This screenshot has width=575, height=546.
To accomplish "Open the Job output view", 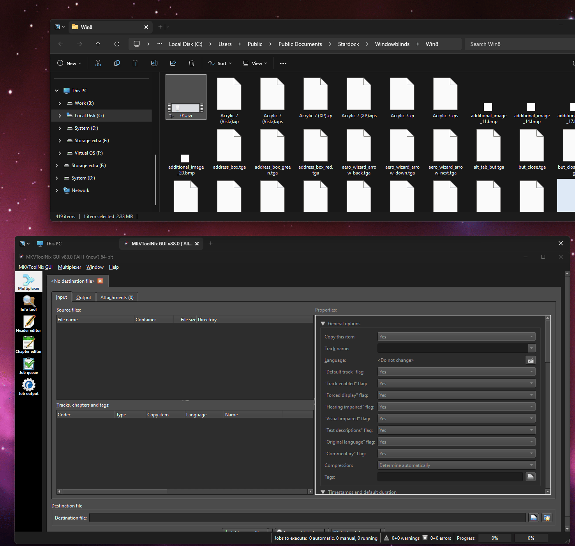I will pyautogui.click(x=28, y=387).
